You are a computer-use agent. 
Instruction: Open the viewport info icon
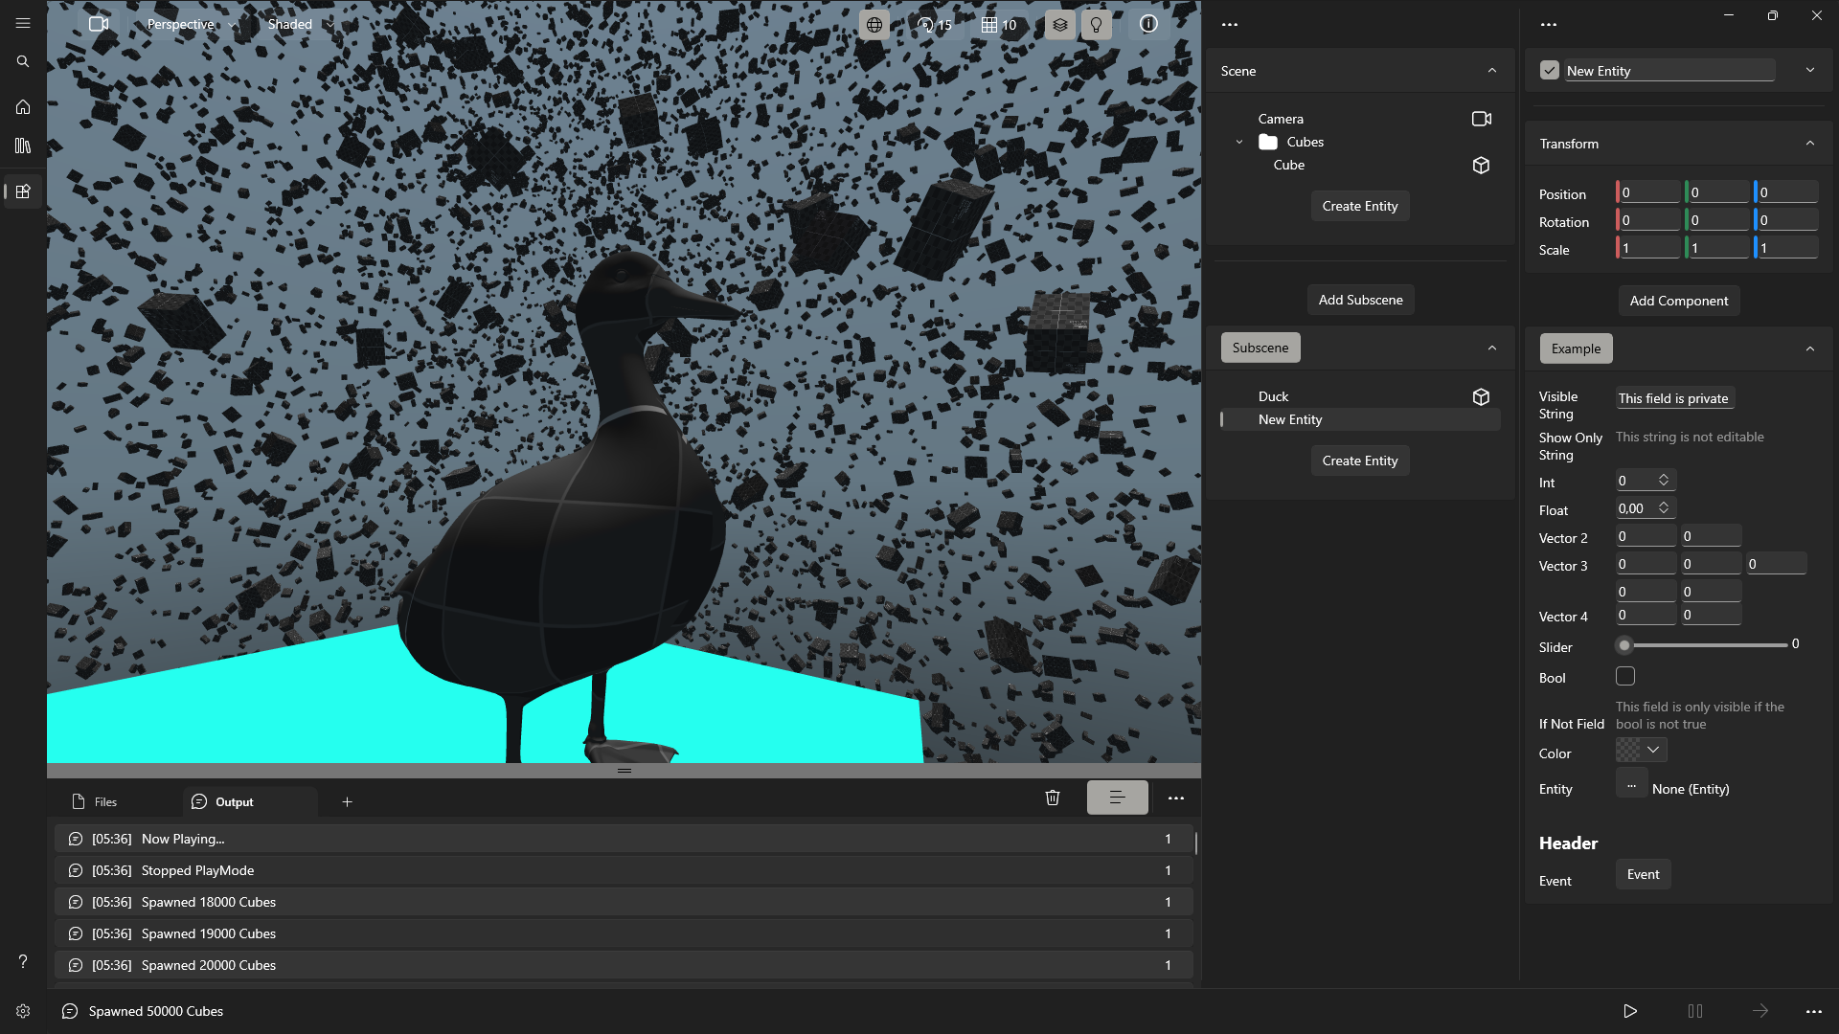[x=1148, y=25]
